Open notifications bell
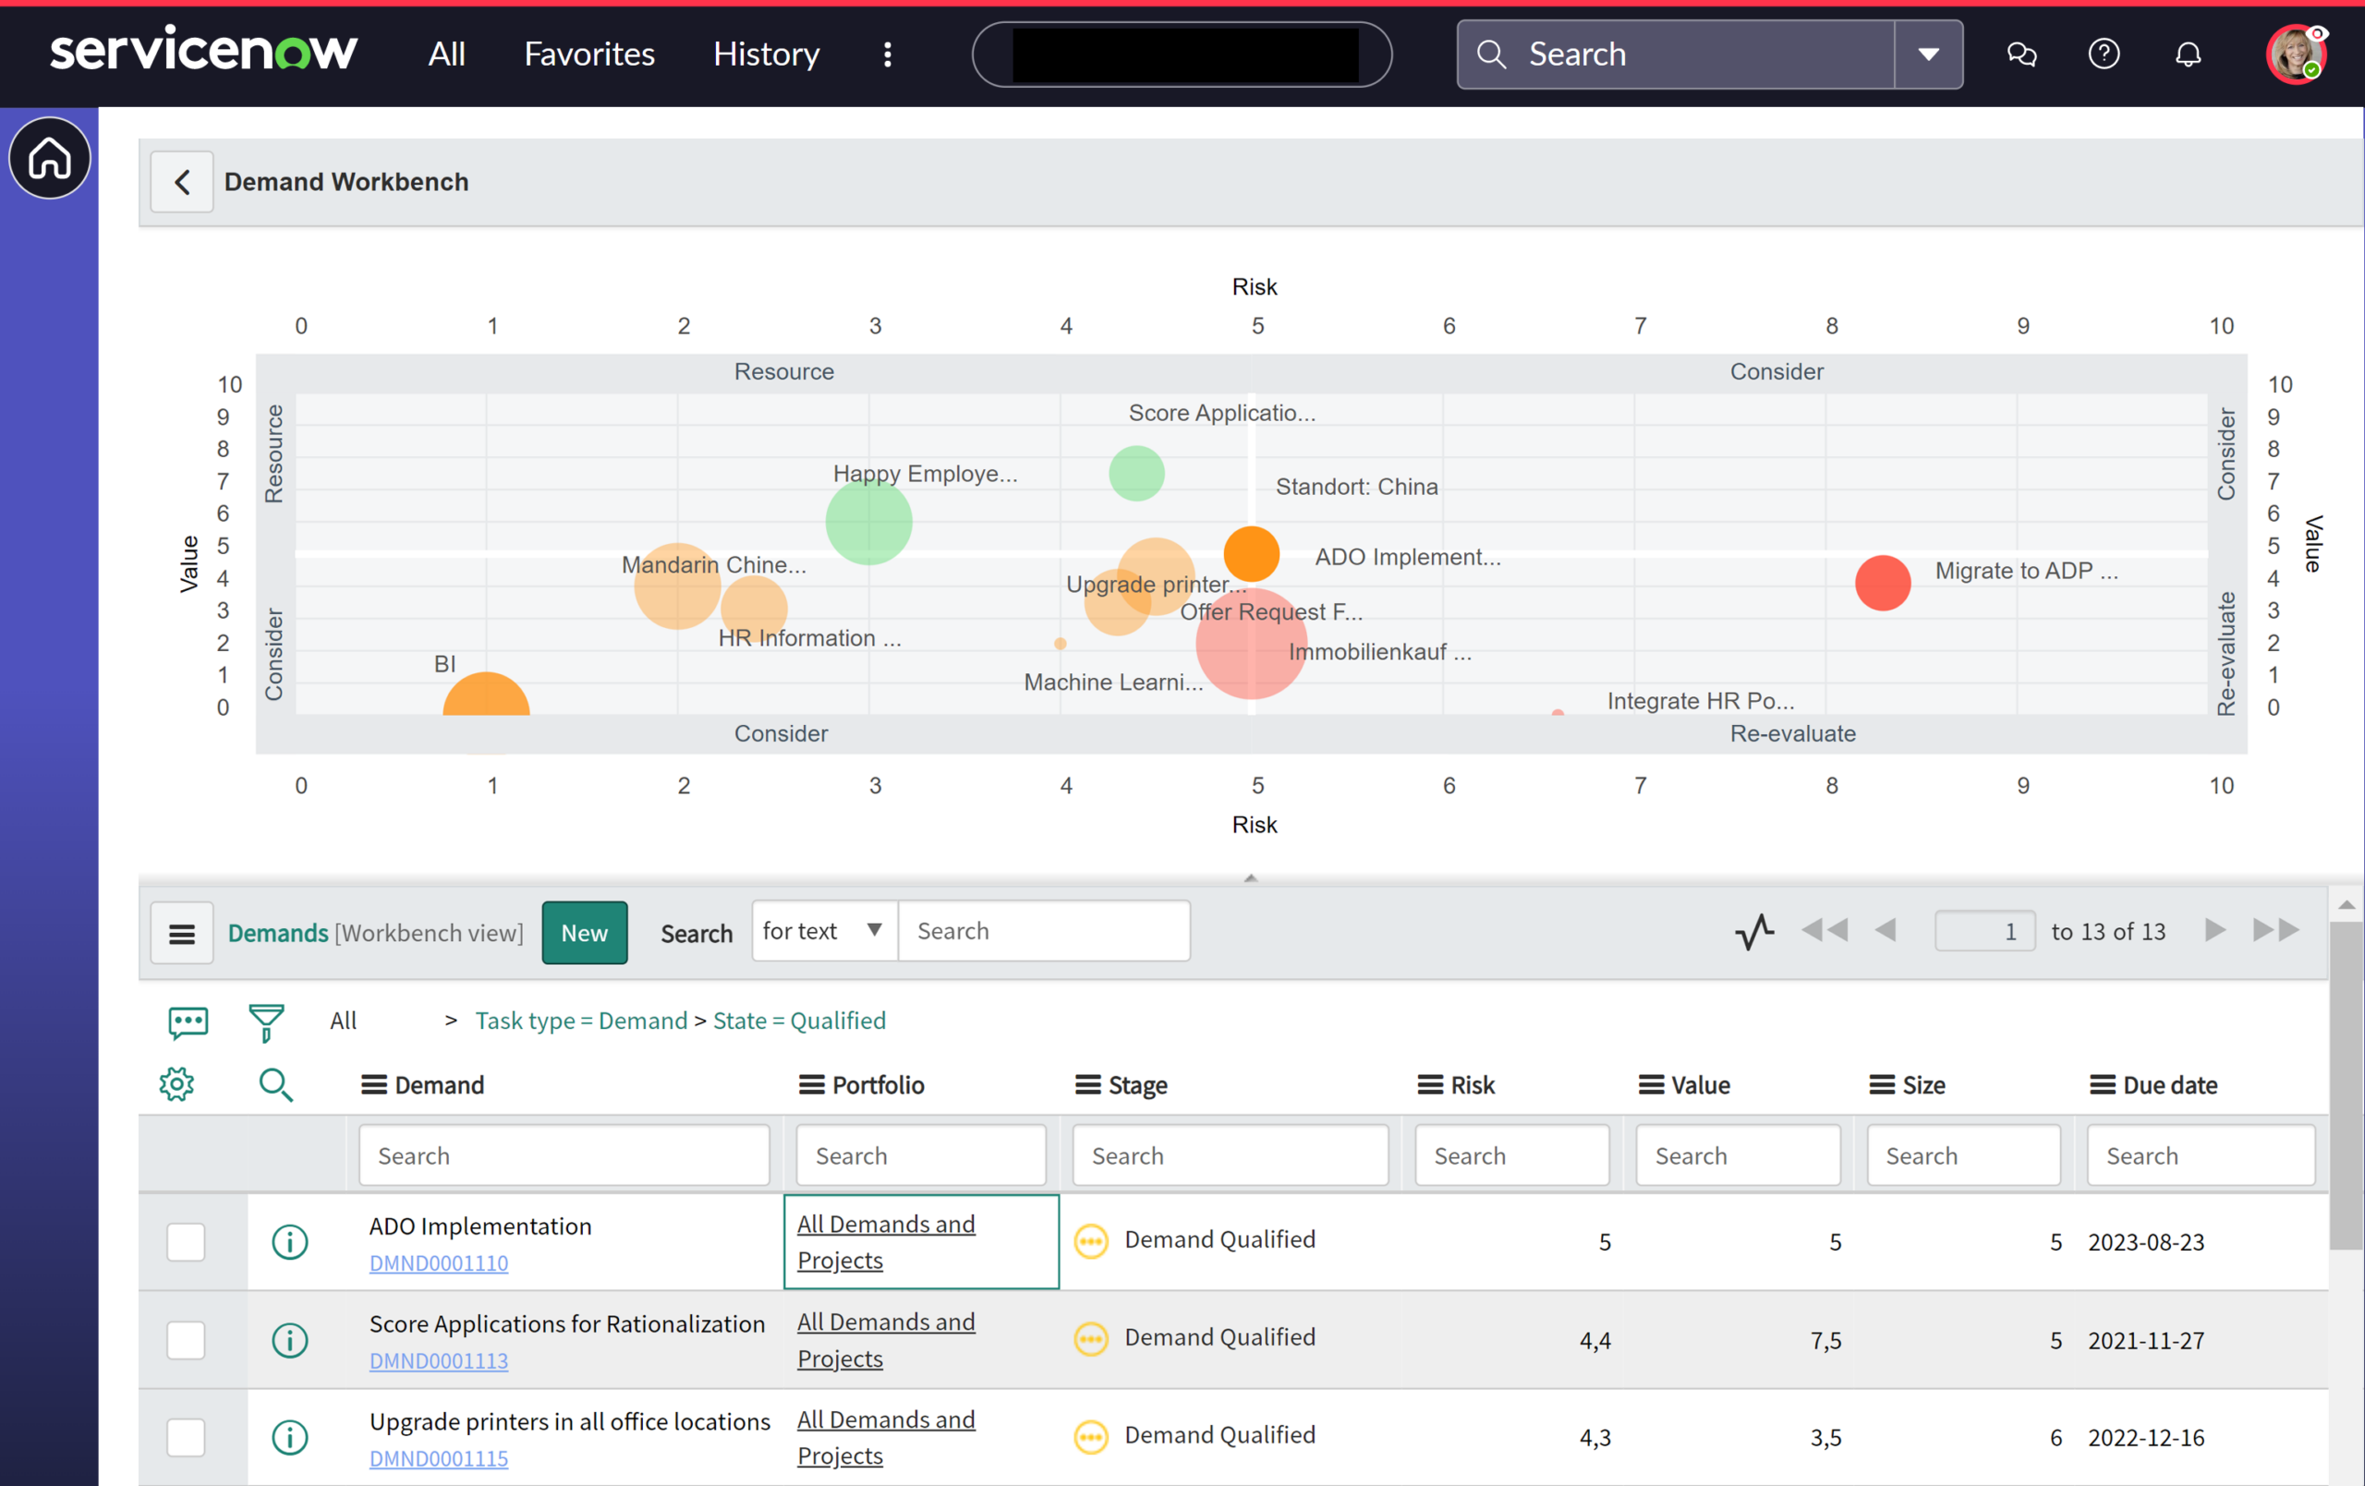The width and height of the screenshot is (2365, 1486). pos(2189,54)
